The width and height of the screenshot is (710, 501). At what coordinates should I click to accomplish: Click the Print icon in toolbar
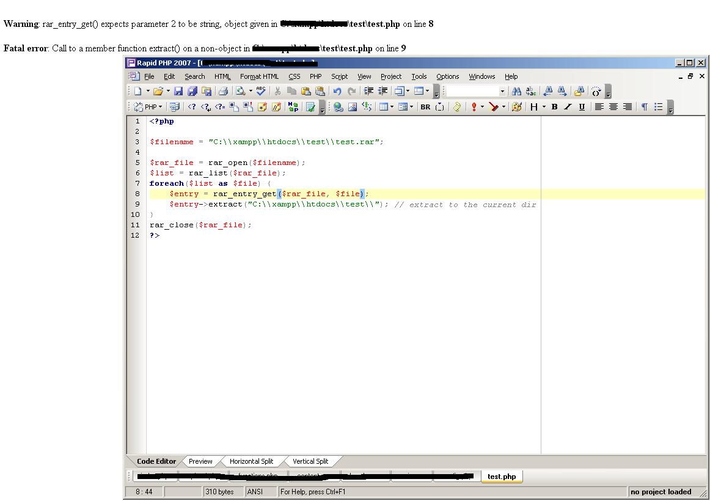(x=224, y=92)
